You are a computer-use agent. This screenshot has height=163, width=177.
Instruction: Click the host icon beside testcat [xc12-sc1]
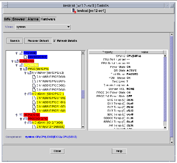point(74,11)
